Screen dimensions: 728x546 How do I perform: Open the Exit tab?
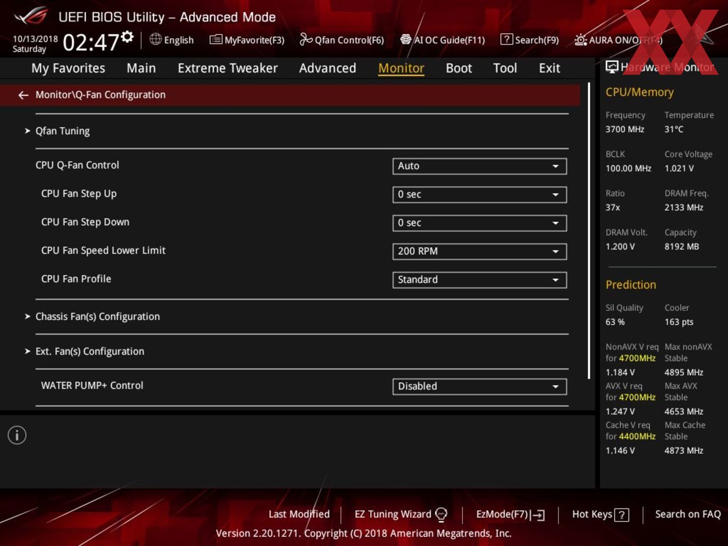click(x=549, y=69)
